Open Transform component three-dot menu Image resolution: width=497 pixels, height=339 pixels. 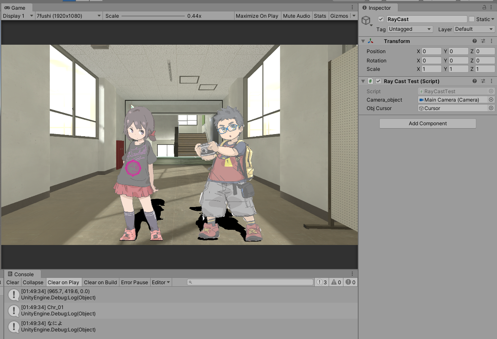click(491, 41)
